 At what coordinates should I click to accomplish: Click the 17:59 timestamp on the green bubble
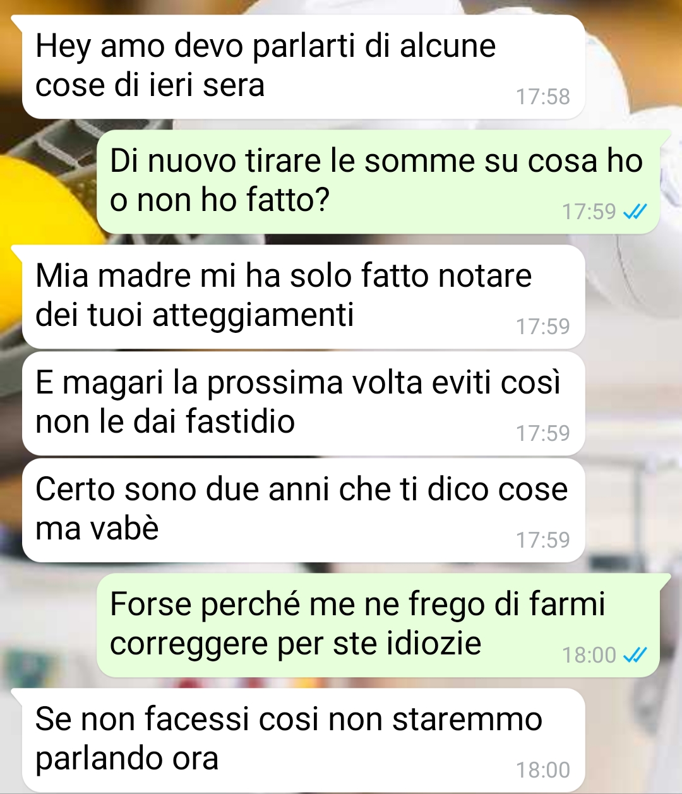[x=589, y=212]
